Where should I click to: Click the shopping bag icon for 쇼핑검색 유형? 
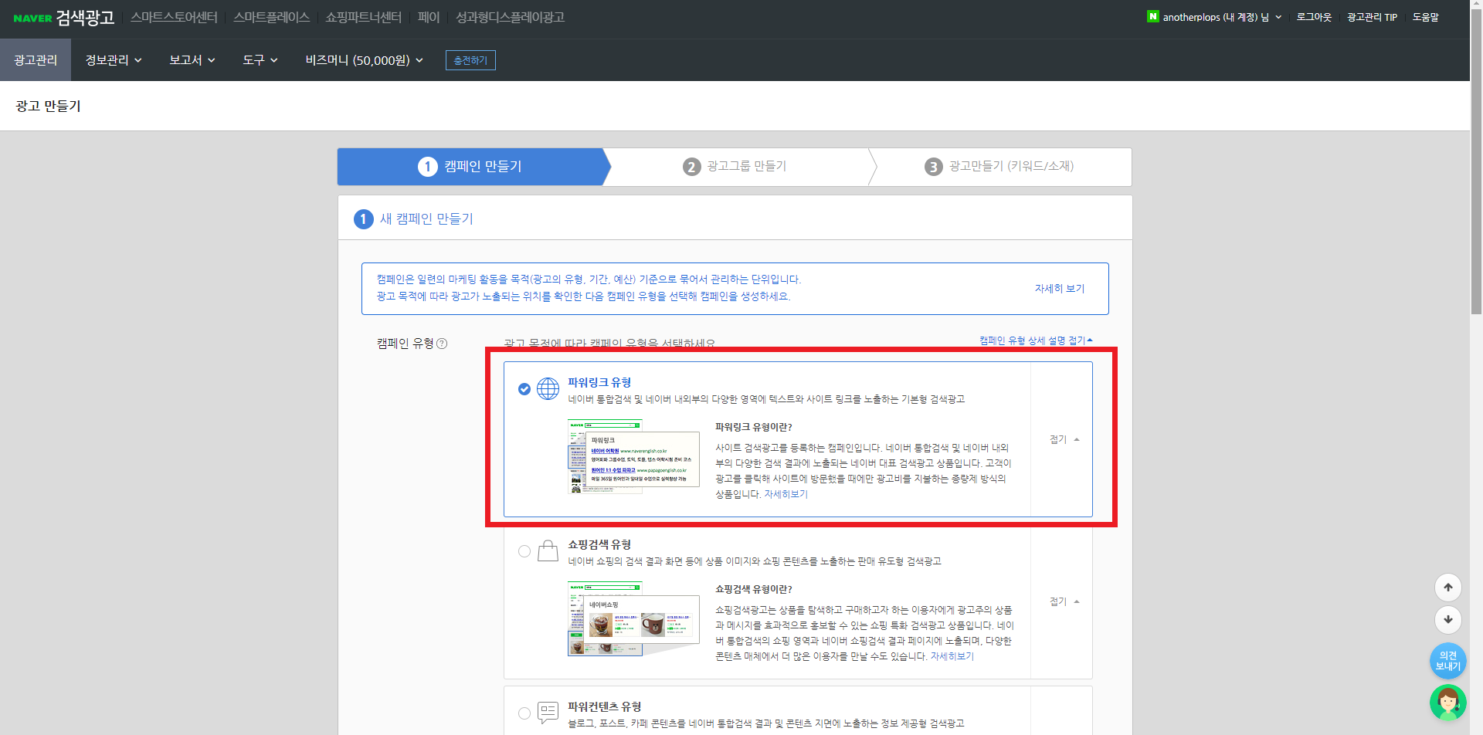(548, 550)
